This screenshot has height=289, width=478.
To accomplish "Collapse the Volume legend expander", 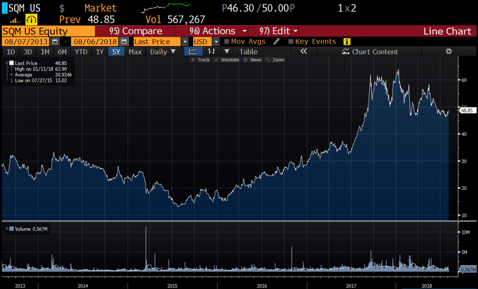I will click(7, 229).
